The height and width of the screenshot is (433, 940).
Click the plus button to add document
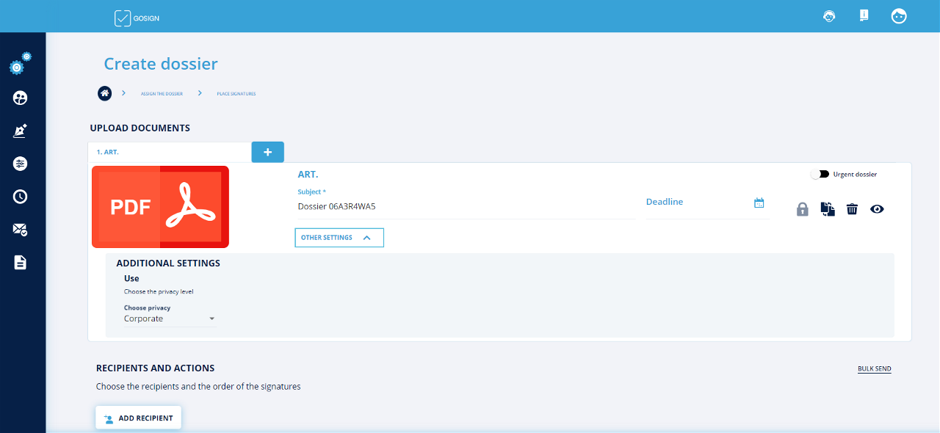(267, 152)
